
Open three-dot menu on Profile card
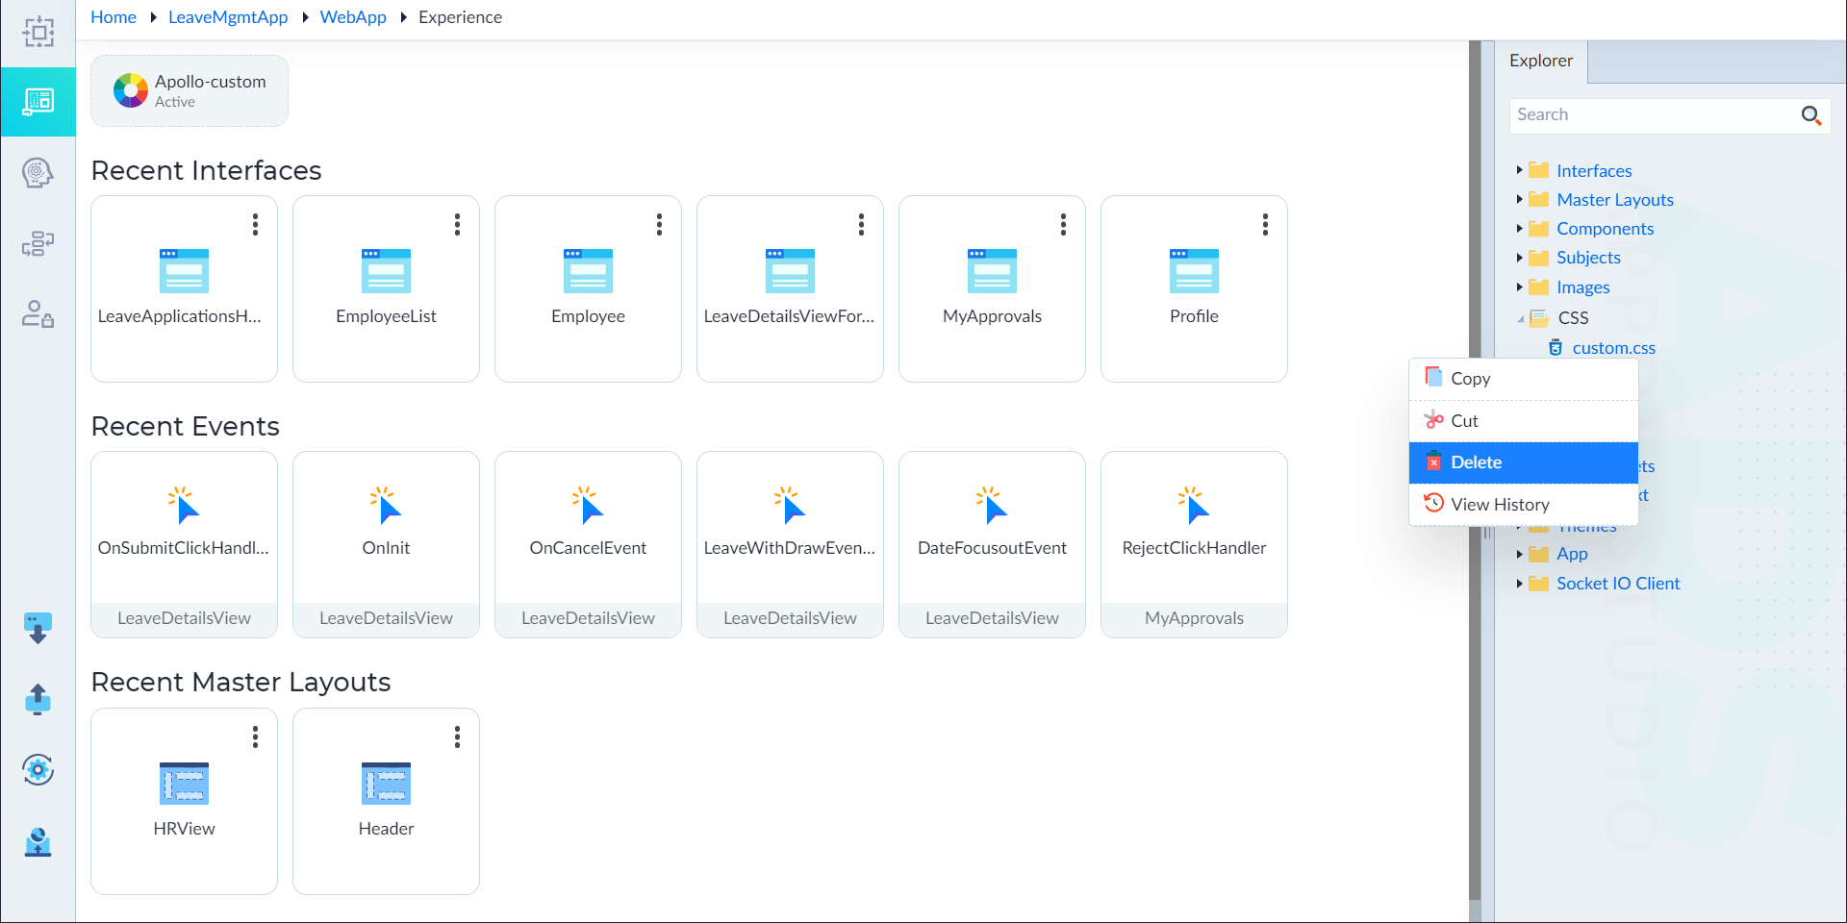1265,225
